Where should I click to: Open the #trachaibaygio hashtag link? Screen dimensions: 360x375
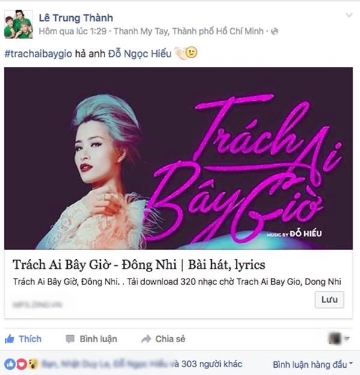tap(38, 53)
